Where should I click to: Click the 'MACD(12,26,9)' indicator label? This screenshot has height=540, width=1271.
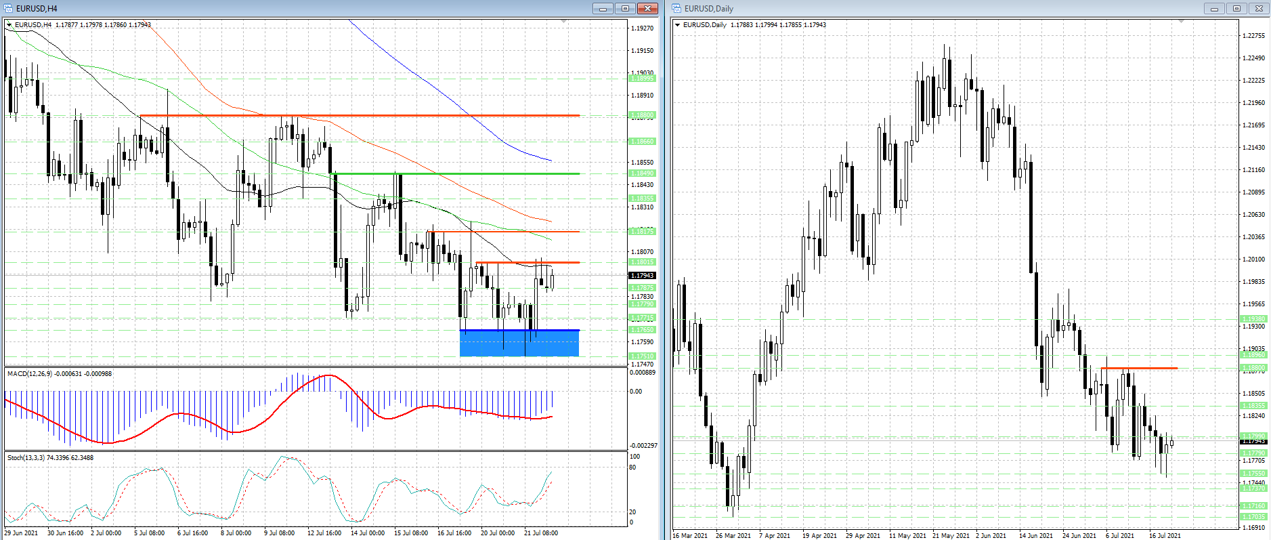click(x=30, y=374)
